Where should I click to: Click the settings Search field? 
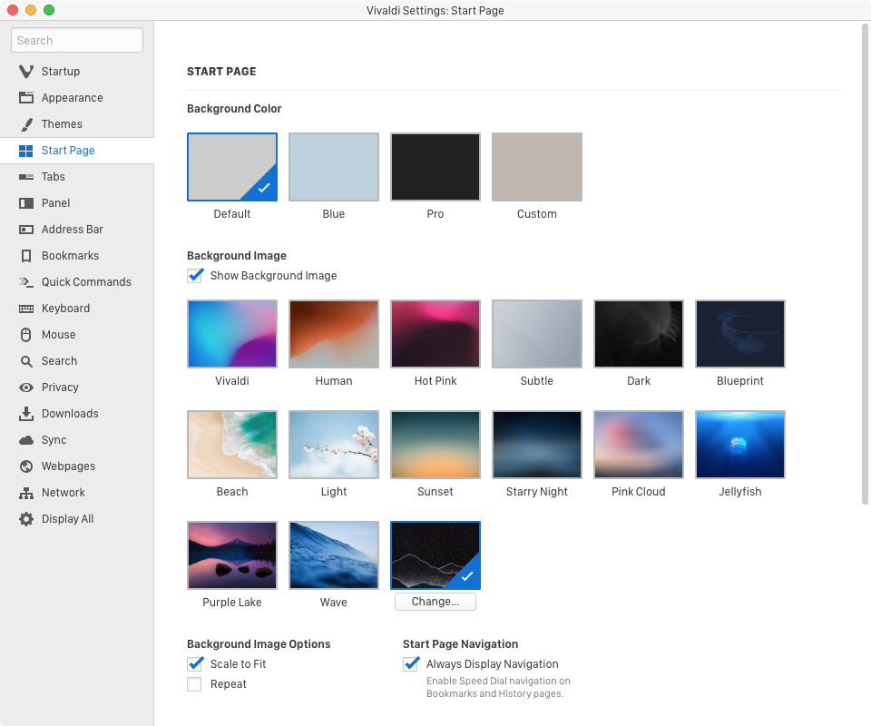pos(77,41)
